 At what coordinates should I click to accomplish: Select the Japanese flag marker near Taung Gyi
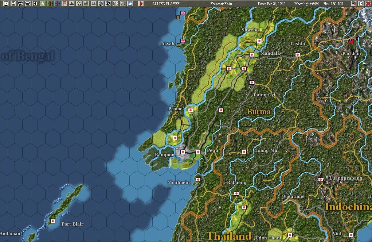pyautogui.click(x=252, y=82)
